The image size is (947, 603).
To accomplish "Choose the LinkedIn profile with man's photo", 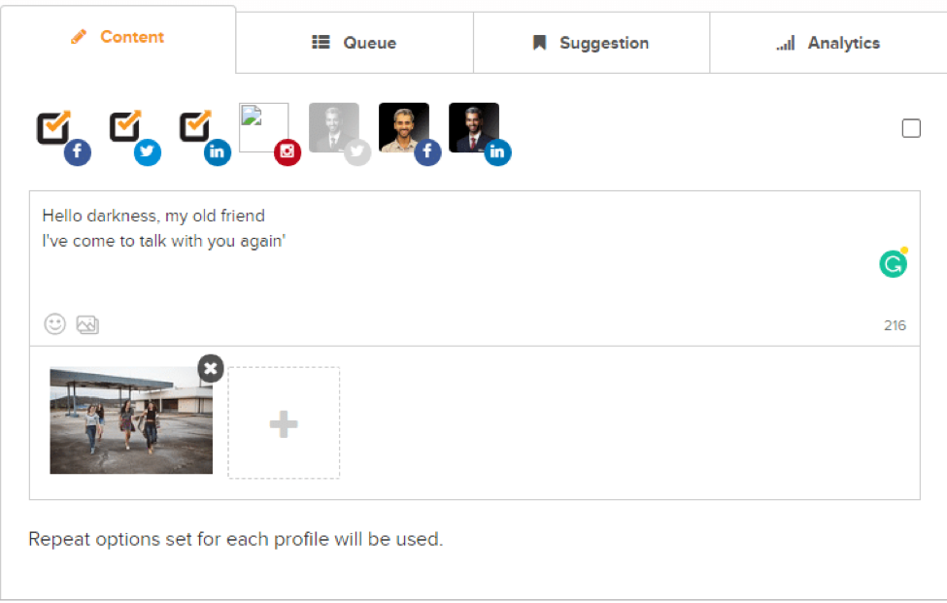I will click(x=473, y=128).
